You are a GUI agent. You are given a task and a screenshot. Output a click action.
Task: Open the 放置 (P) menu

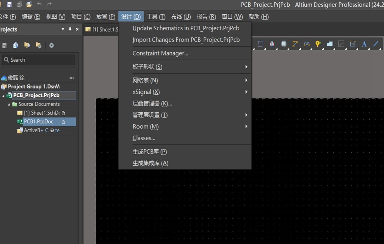click(105, 17)
